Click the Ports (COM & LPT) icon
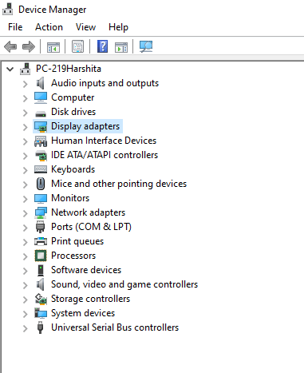The width and height of the screenshot is (304, 373). click(41, 227)
